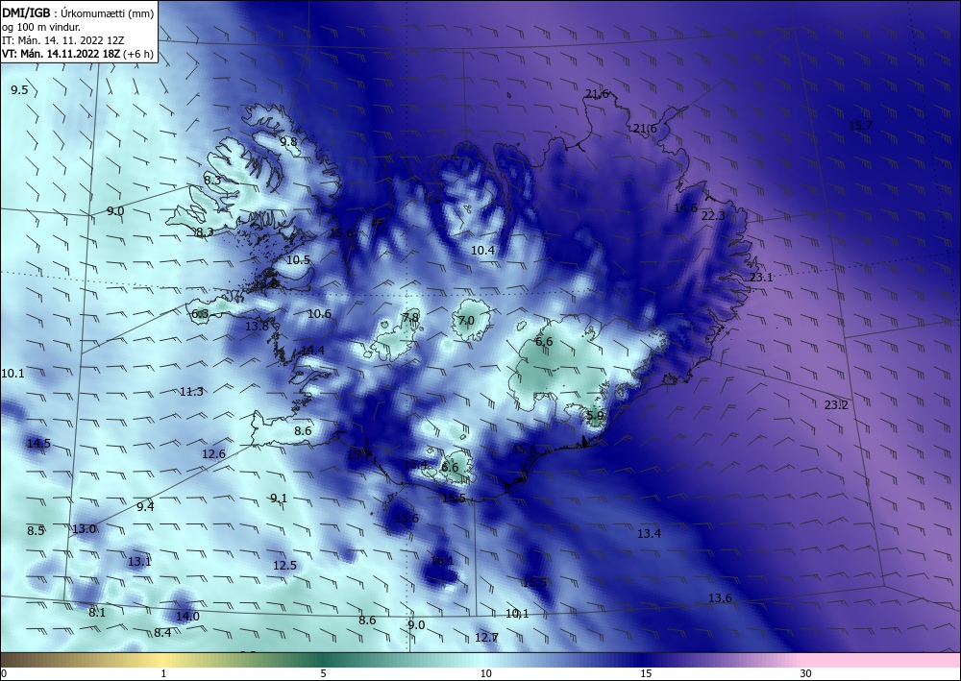961x681 pixels.
Task: Click the 10.5 value on the map
Action: [299, 259]
